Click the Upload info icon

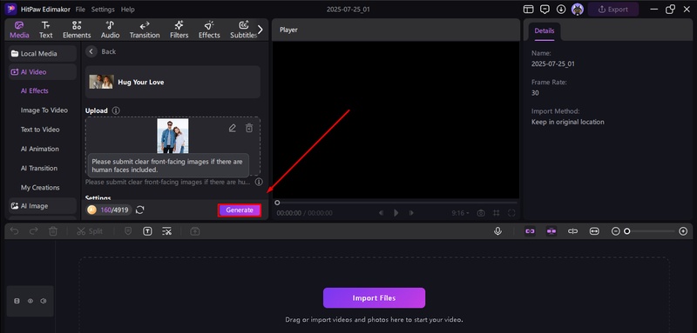[x=116, y=110]
